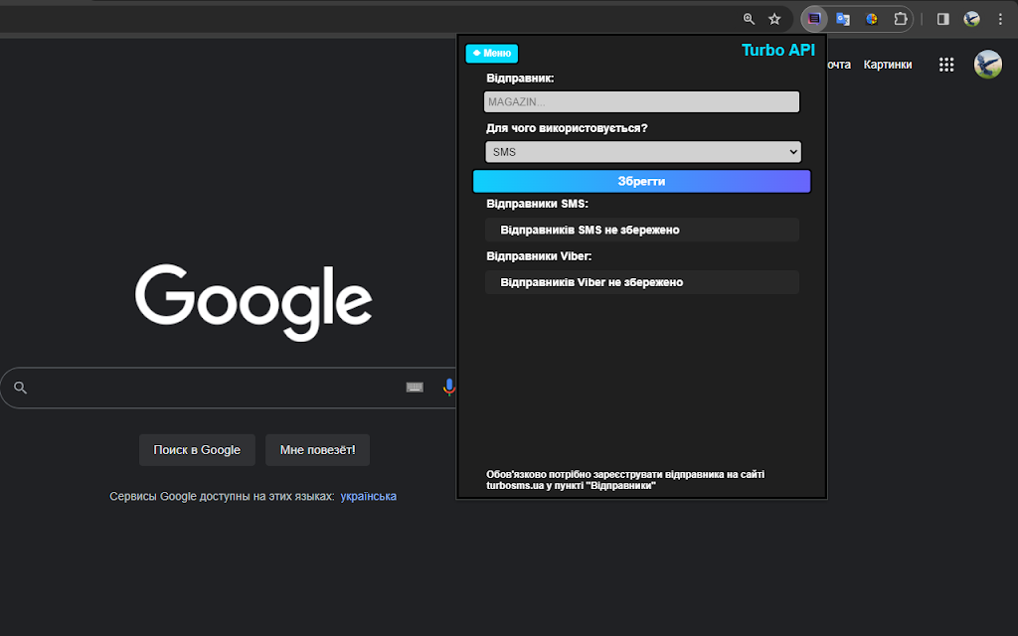Start voice search with microphone icon
The height and width of the screenshot is (636, 1018).
pyautogui.click(x=448, y=388)
